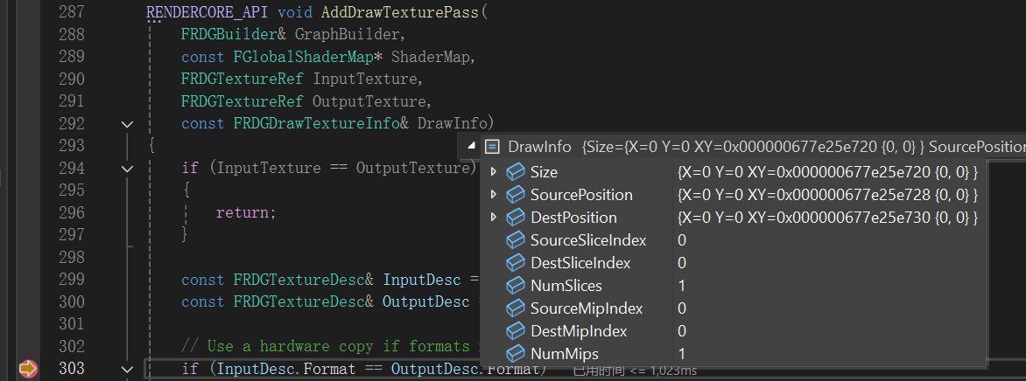This screenshot has width=1026, height=381.
Task: Expand the Size member in the DrawInfo tooltip
Action: tap(494, 172)
